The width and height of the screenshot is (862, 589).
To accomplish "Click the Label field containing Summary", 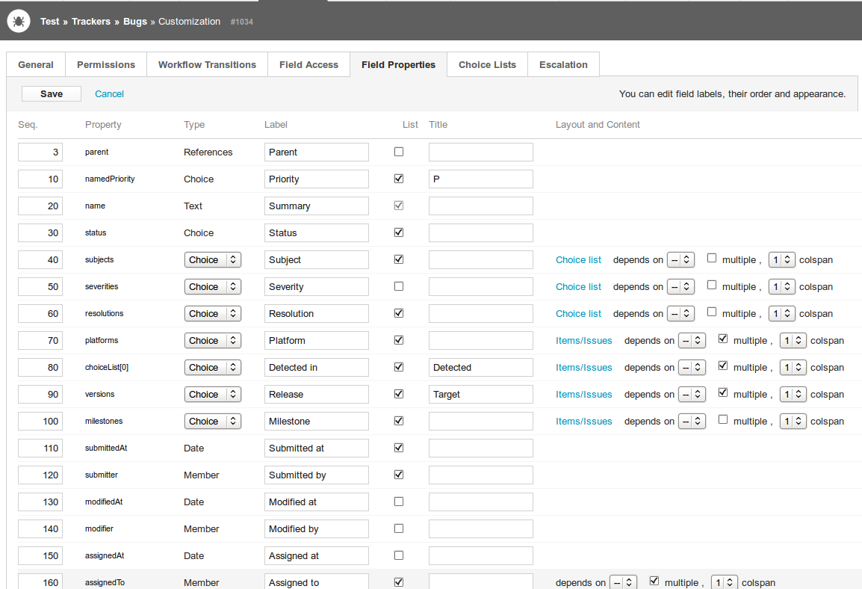I will click(x=317, y=206).
